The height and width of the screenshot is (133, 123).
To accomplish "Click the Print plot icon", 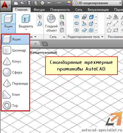I will click(x=42, y=3).
